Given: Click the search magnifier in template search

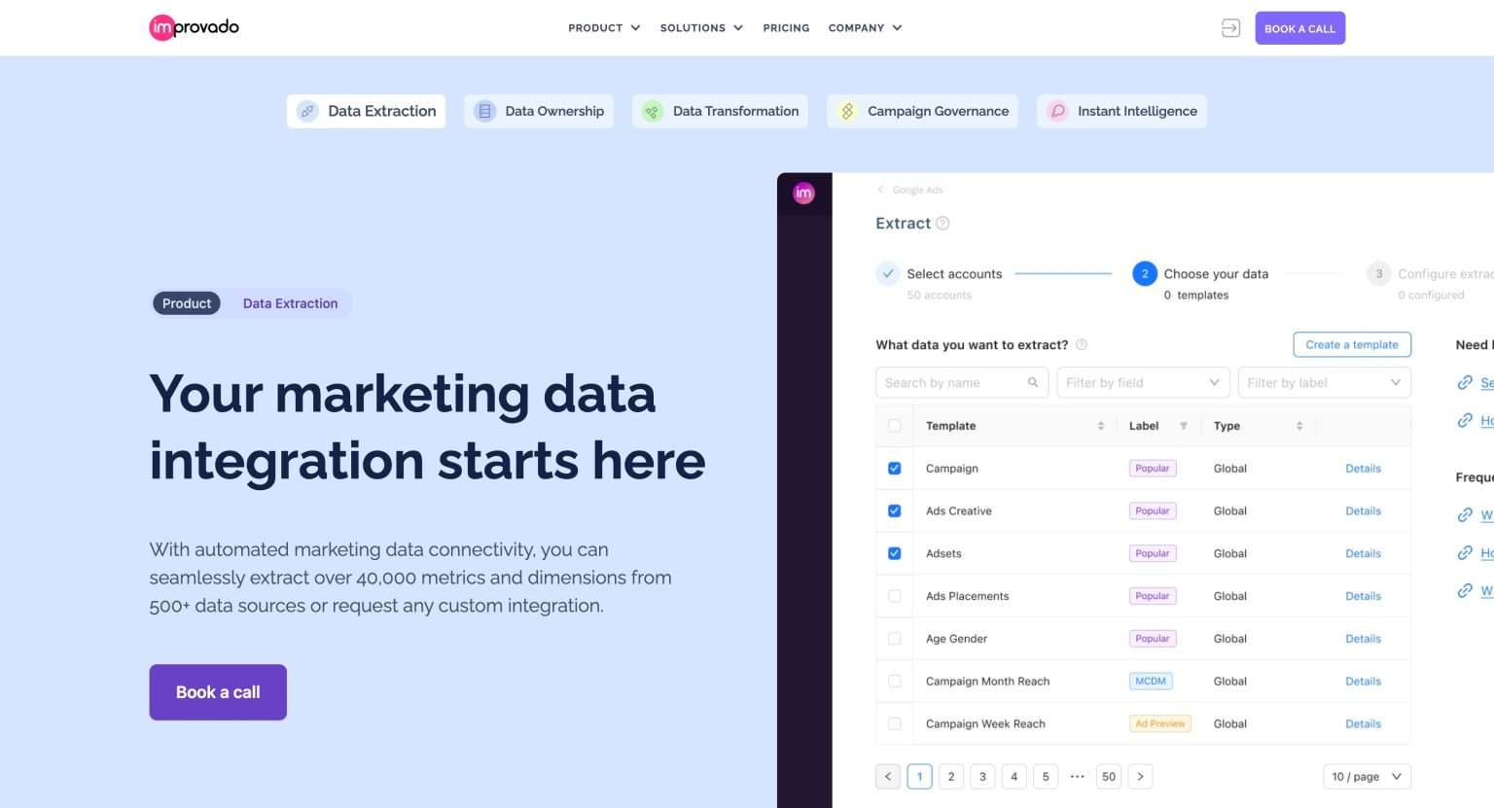Looking at the screenshot, I should point(1033,382).
